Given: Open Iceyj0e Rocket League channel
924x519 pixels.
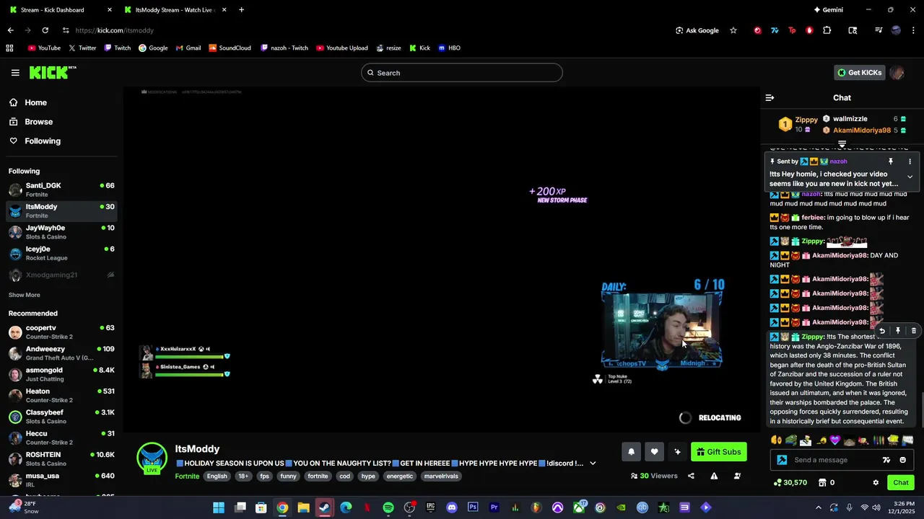Looking at the screenshot, I should point(61,253).
